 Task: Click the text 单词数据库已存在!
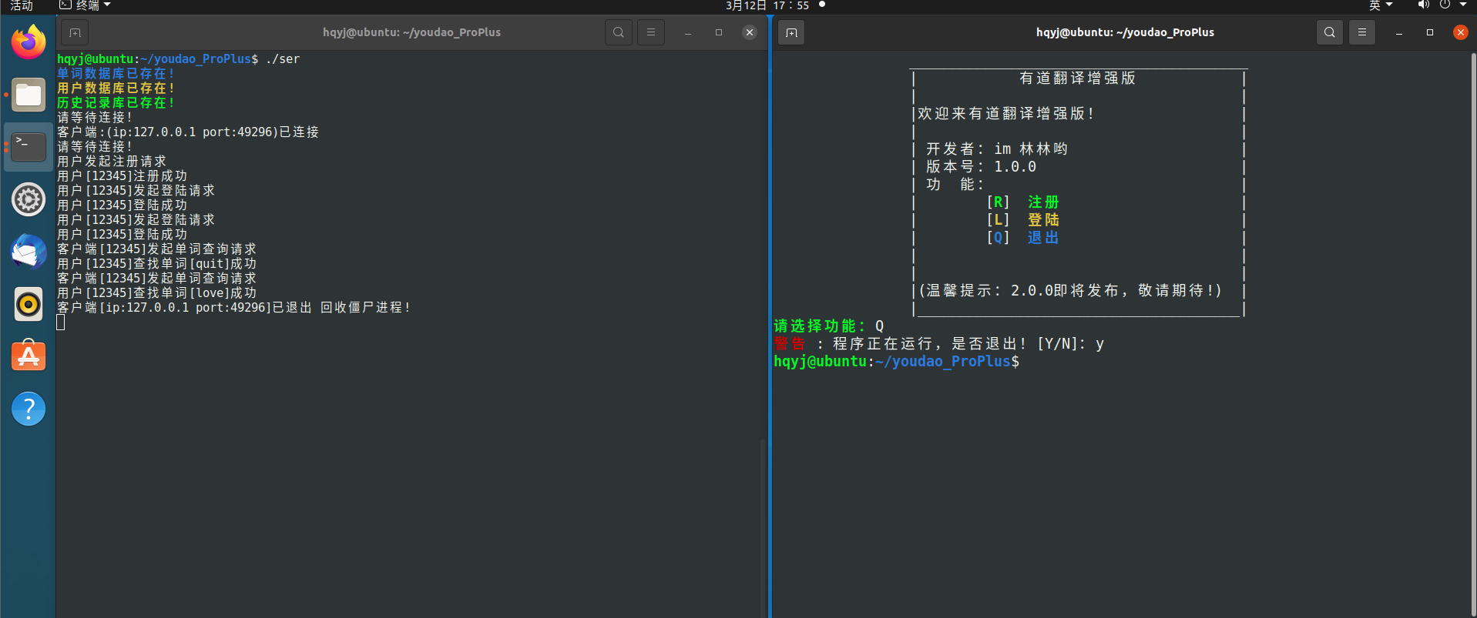coord(116,73)
